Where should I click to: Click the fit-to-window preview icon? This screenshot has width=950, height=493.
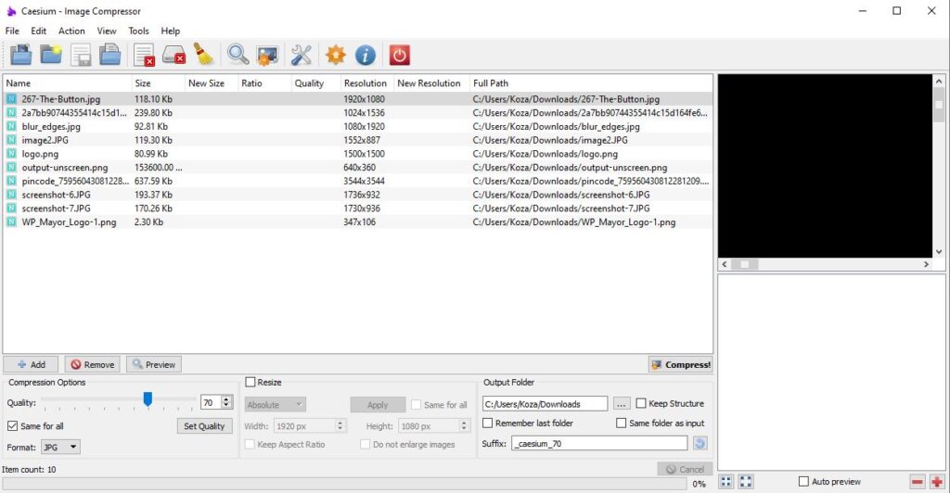pyautogui.click(x=725, y=482)
